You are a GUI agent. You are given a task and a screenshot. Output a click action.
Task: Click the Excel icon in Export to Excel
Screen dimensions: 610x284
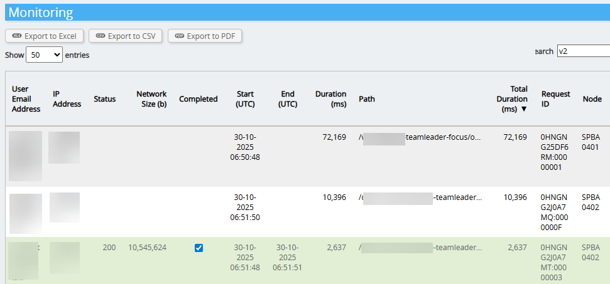pyautogui.click(x=17, y=36)
